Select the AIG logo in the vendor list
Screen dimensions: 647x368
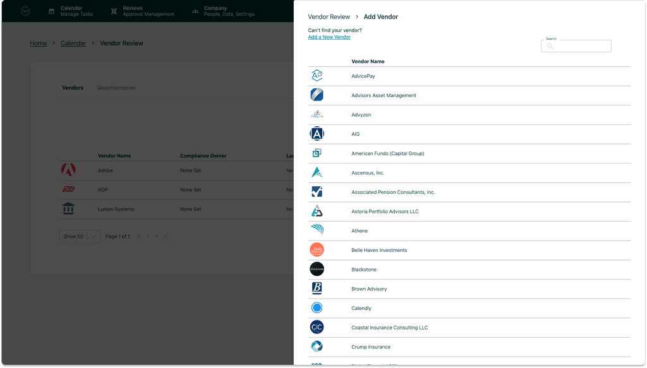[x=317, y=133]
